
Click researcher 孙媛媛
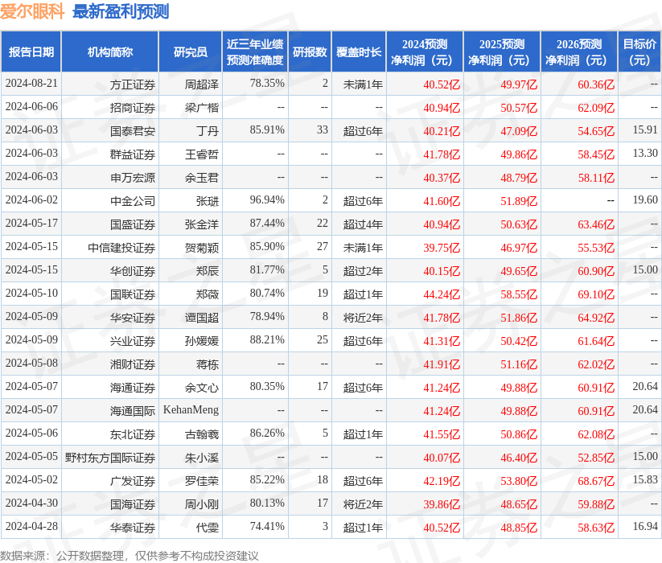click(202, 341)
